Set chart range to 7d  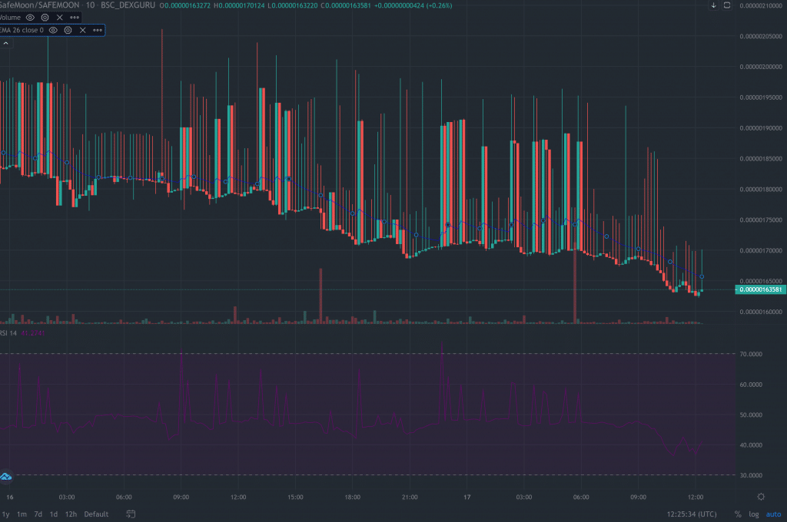coord(38,514)
